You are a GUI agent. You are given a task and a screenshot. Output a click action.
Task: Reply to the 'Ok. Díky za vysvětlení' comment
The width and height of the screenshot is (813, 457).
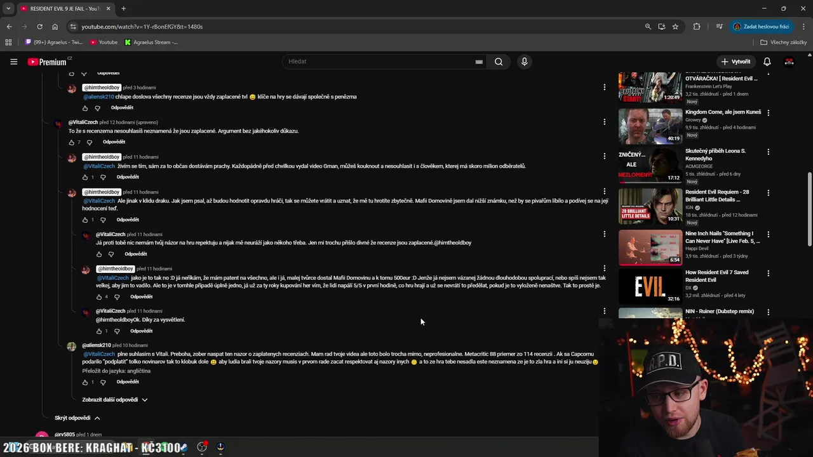coord(141,331)
